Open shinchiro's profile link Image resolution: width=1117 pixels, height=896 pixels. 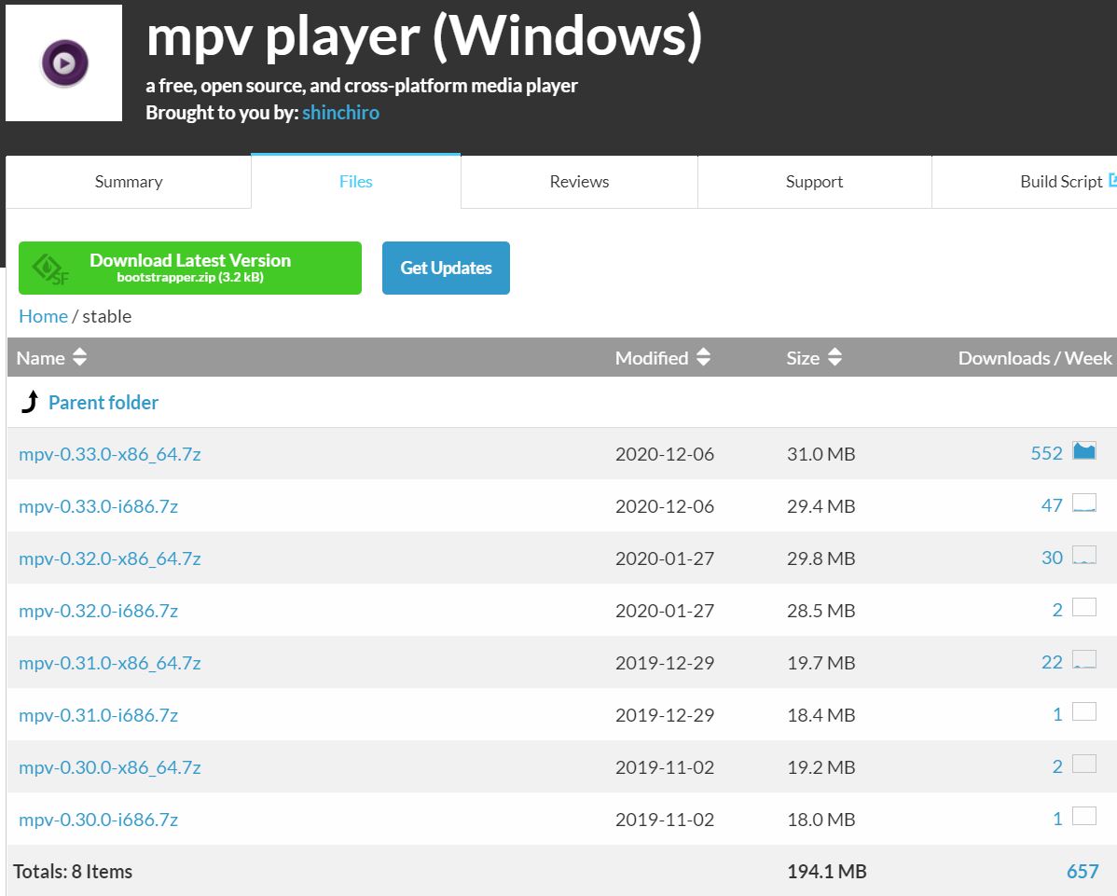coord(340,113)
